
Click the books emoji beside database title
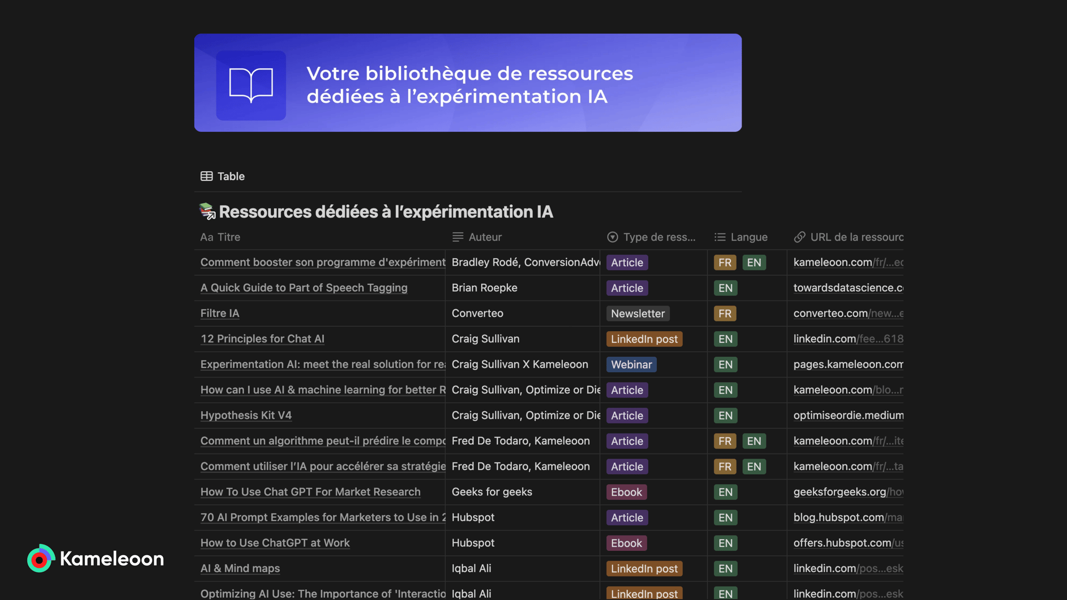(x=207, y=211)
